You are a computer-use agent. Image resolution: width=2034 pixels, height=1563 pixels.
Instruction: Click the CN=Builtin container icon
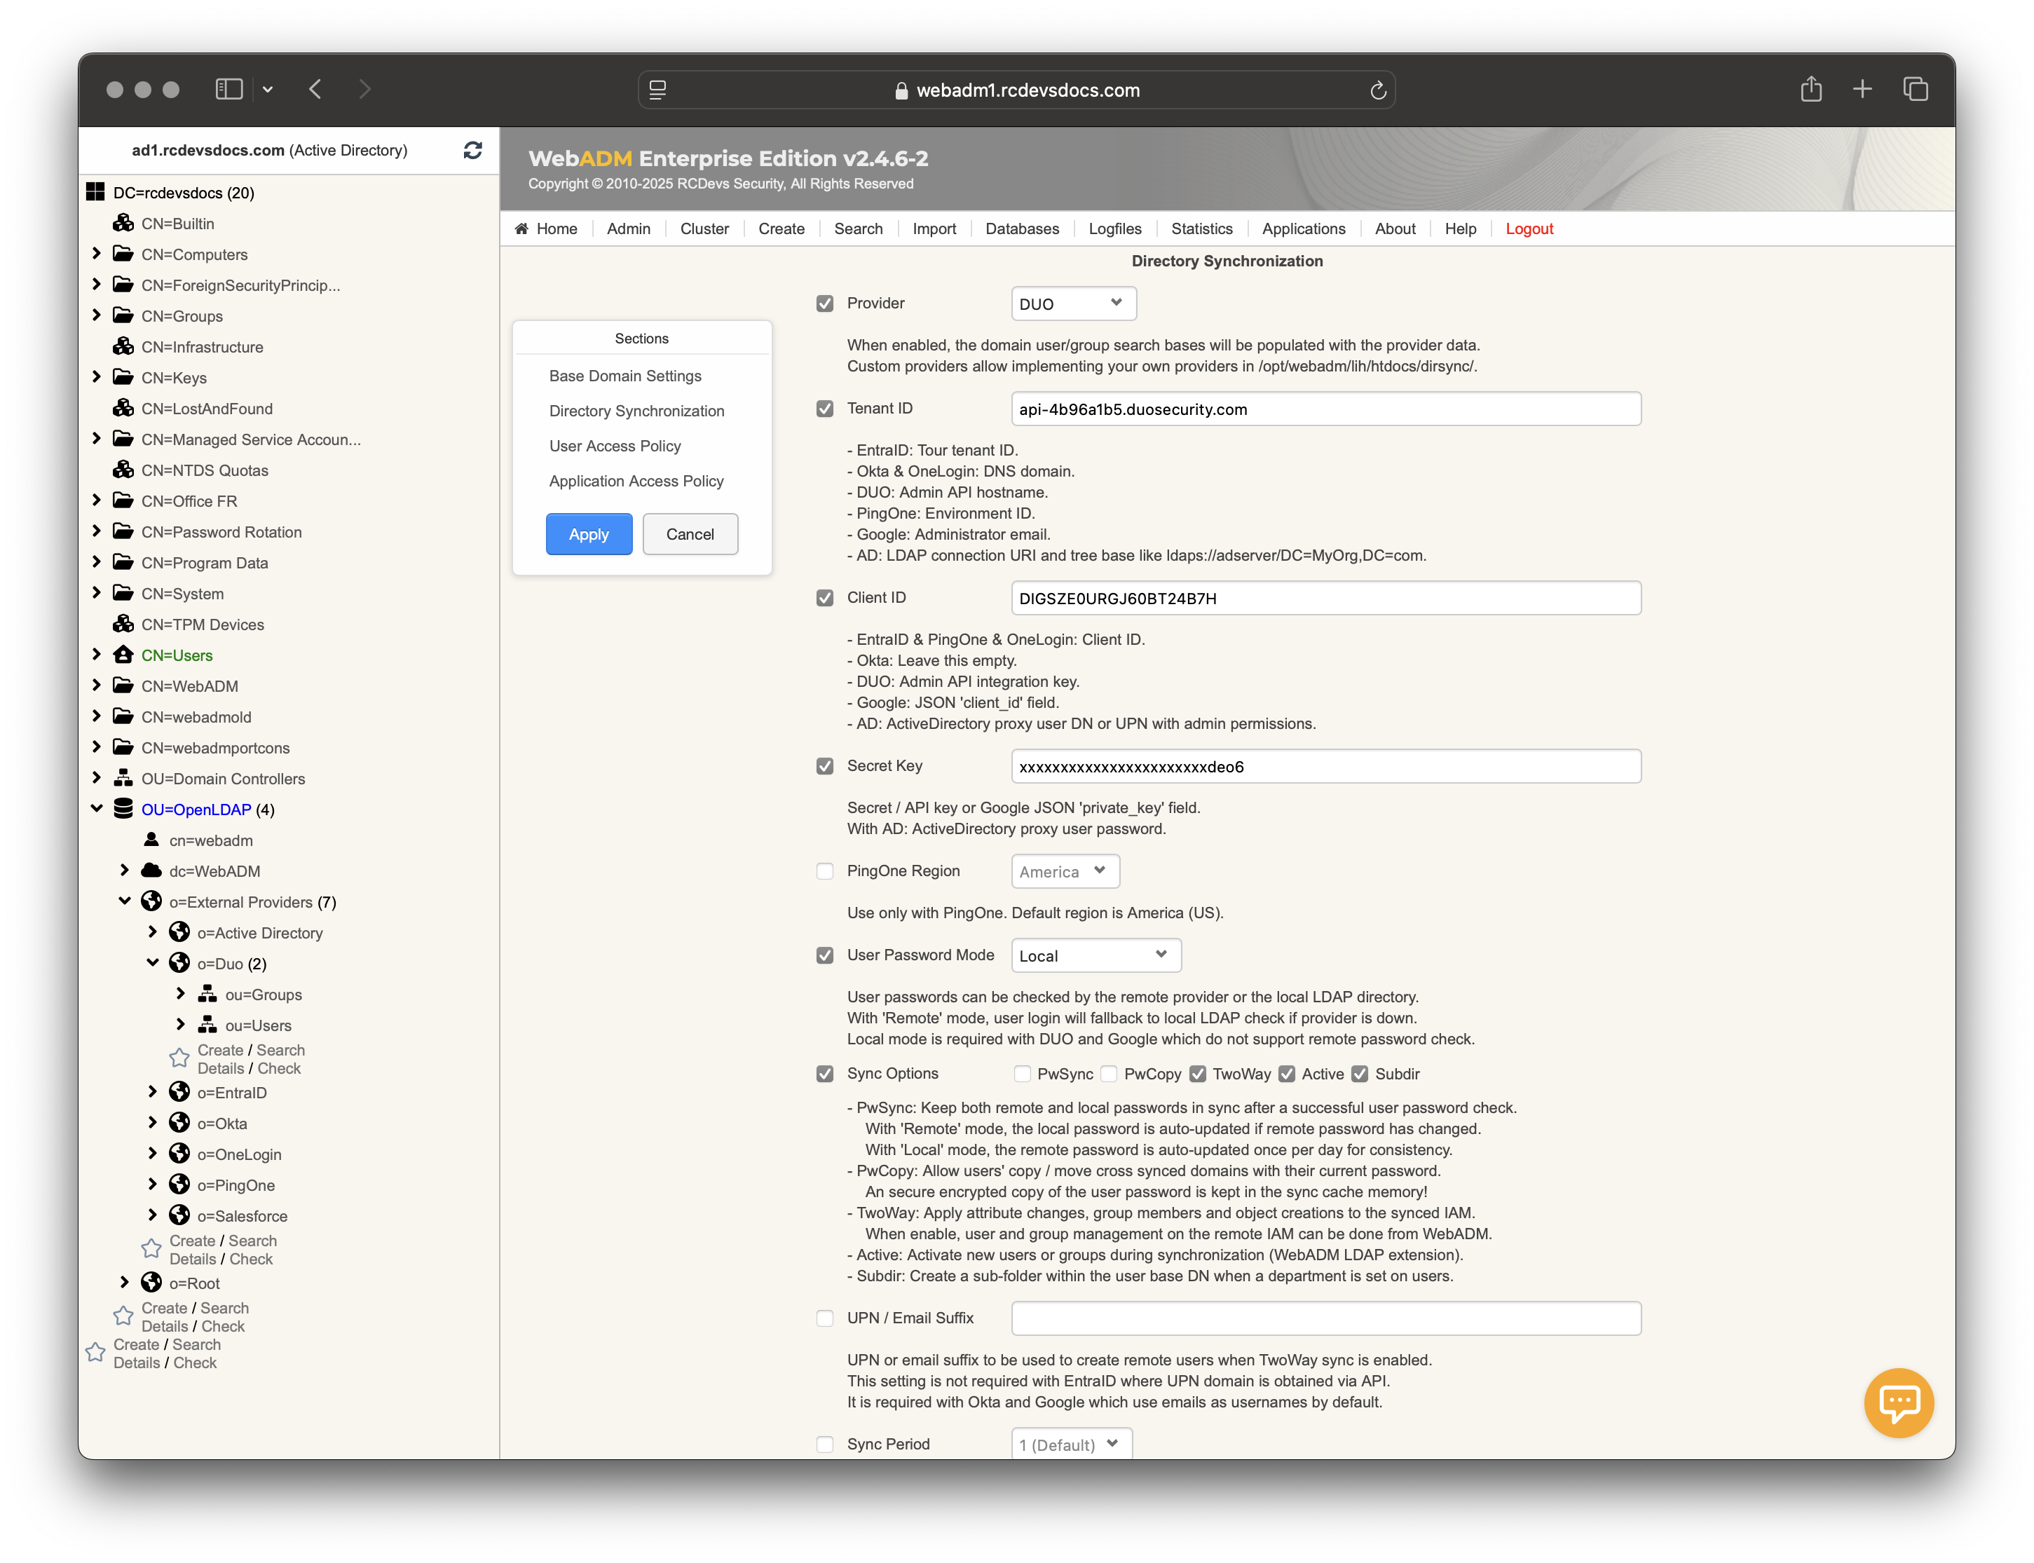point(123,224)
